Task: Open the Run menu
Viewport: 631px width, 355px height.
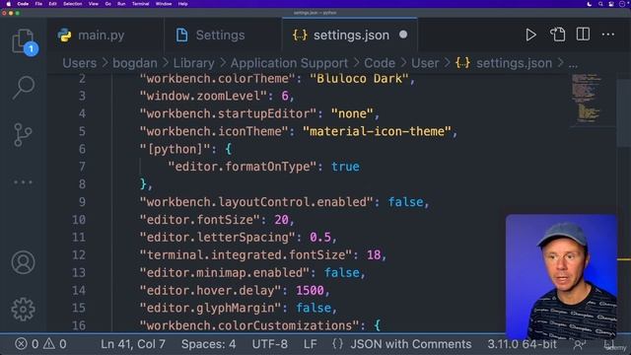Action: (121, 4)
